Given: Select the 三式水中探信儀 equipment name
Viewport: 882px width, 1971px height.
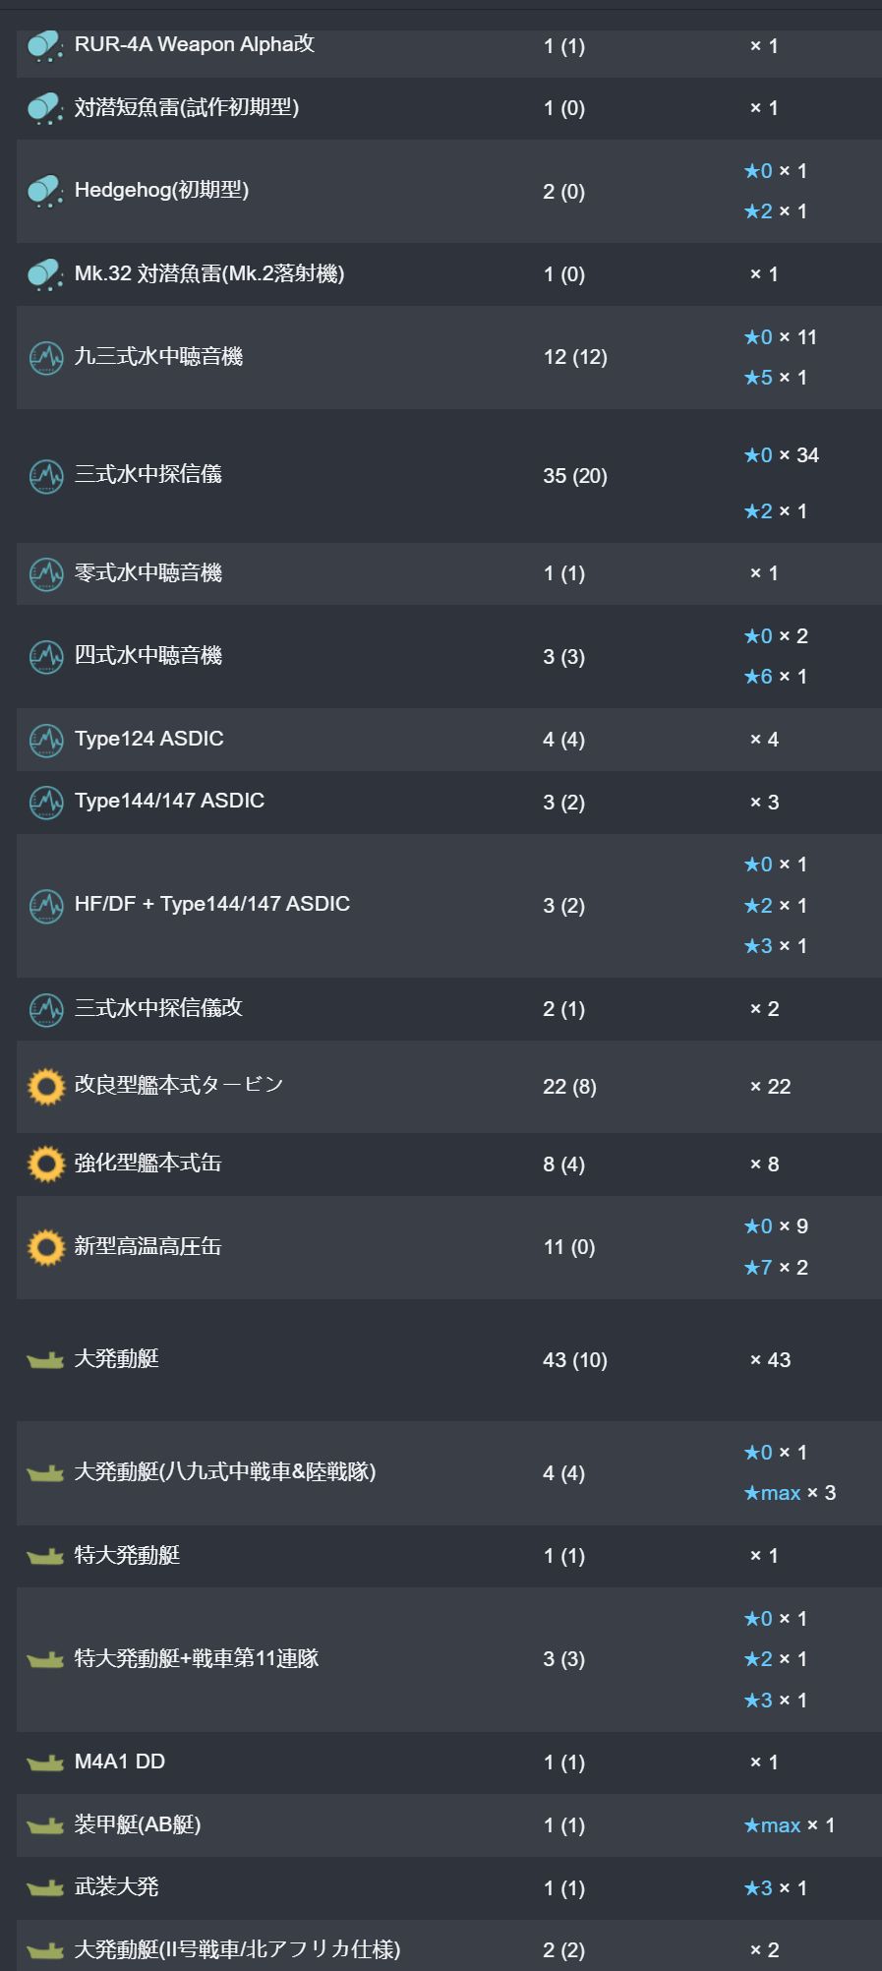Looking at the screenshot, I should pos(148,474).
